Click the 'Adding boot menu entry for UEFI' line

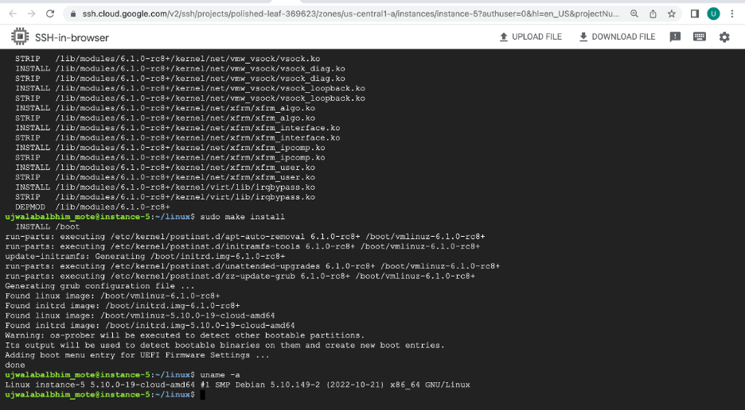[138, 355]
